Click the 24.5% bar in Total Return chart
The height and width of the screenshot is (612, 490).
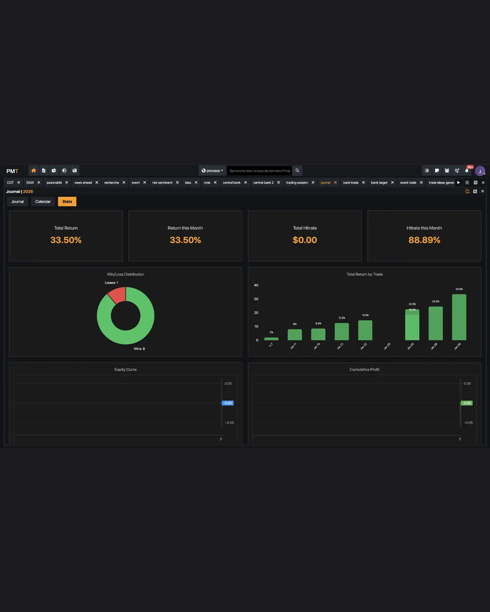(436, 323)
